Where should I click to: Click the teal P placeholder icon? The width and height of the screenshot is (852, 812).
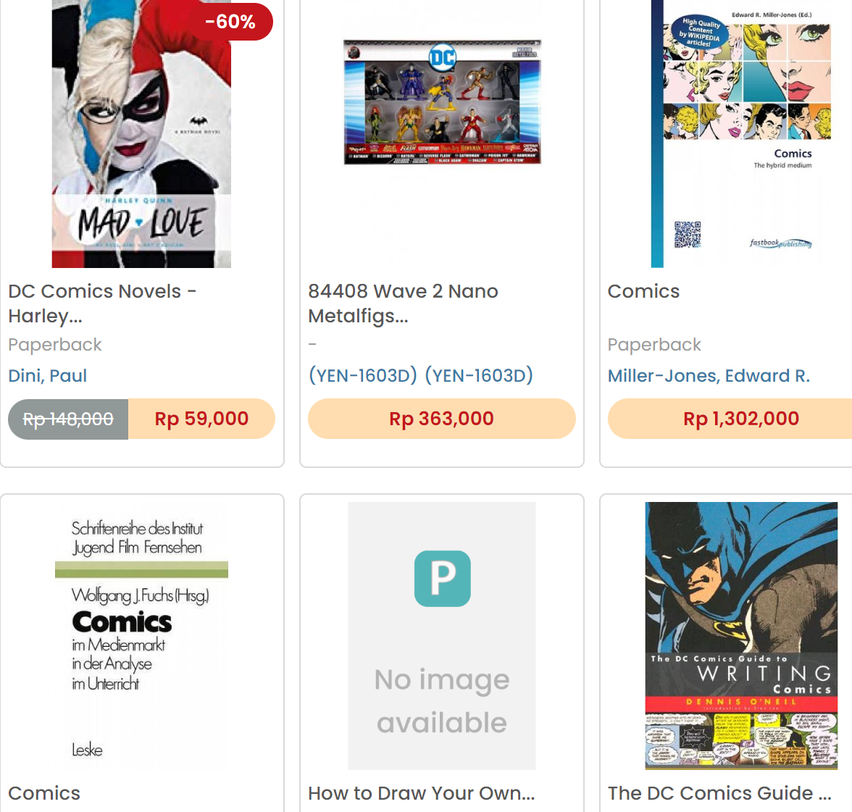(442, 579)
